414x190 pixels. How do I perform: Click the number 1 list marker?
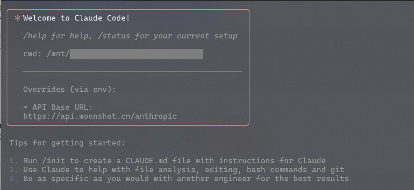click(14, 161)
